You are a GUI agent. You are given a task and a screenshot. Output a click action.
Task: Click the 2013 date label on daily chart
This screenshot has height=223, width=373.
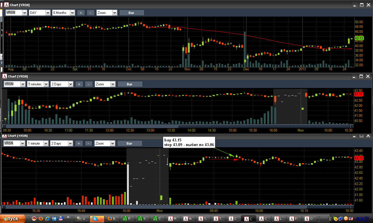coord(302,69)
